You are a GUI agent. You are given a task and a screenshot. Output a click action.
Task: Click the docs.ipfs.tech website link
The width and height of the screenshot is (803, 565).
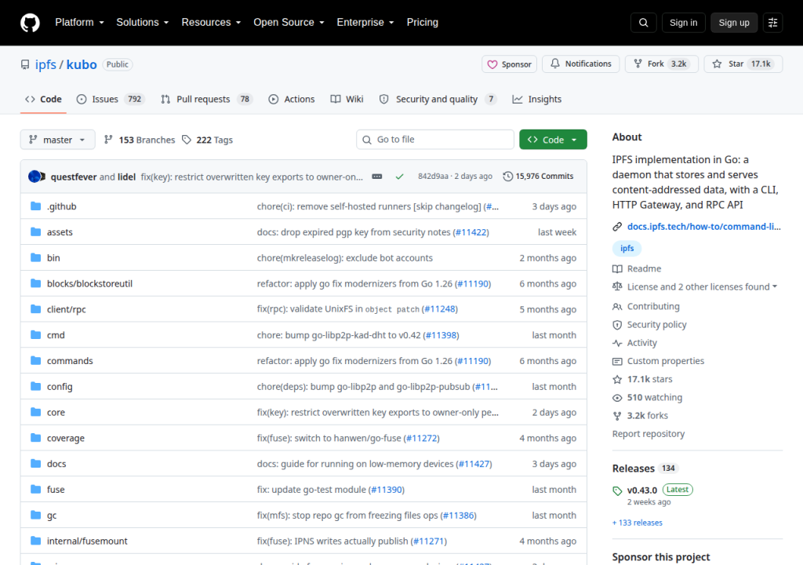(x=703, y=227)
